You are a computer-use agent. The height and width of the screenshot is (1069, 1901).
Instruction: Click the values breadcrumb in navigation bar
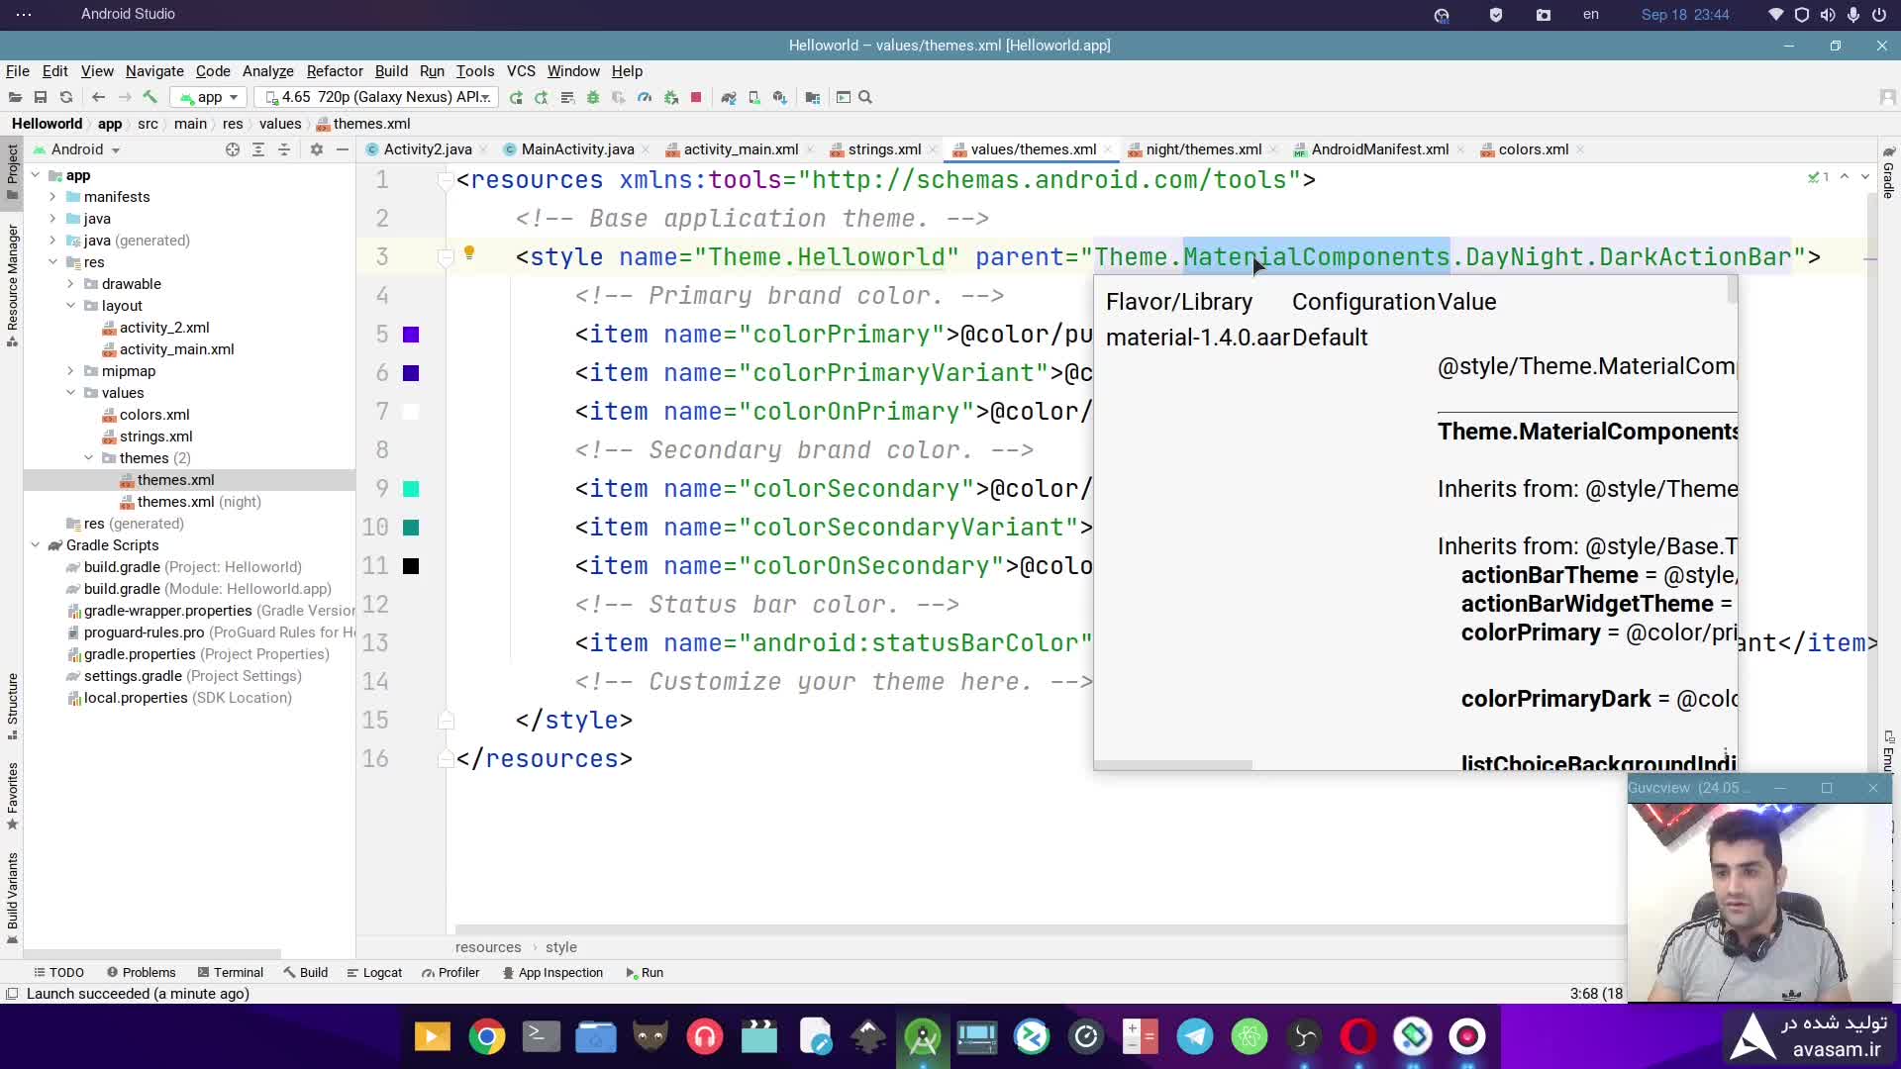click(280, 124)
